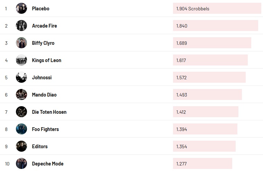Click the Editors artist avatar
Screen dimensions: 263x171
click(x=21, y=146)
